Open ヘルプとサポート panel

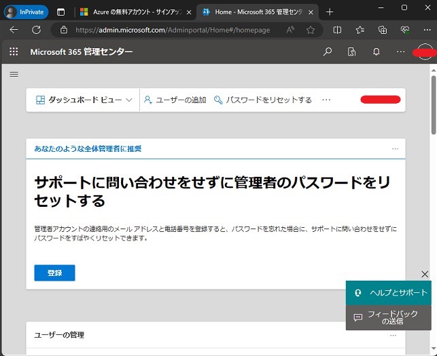coord(389,292)
